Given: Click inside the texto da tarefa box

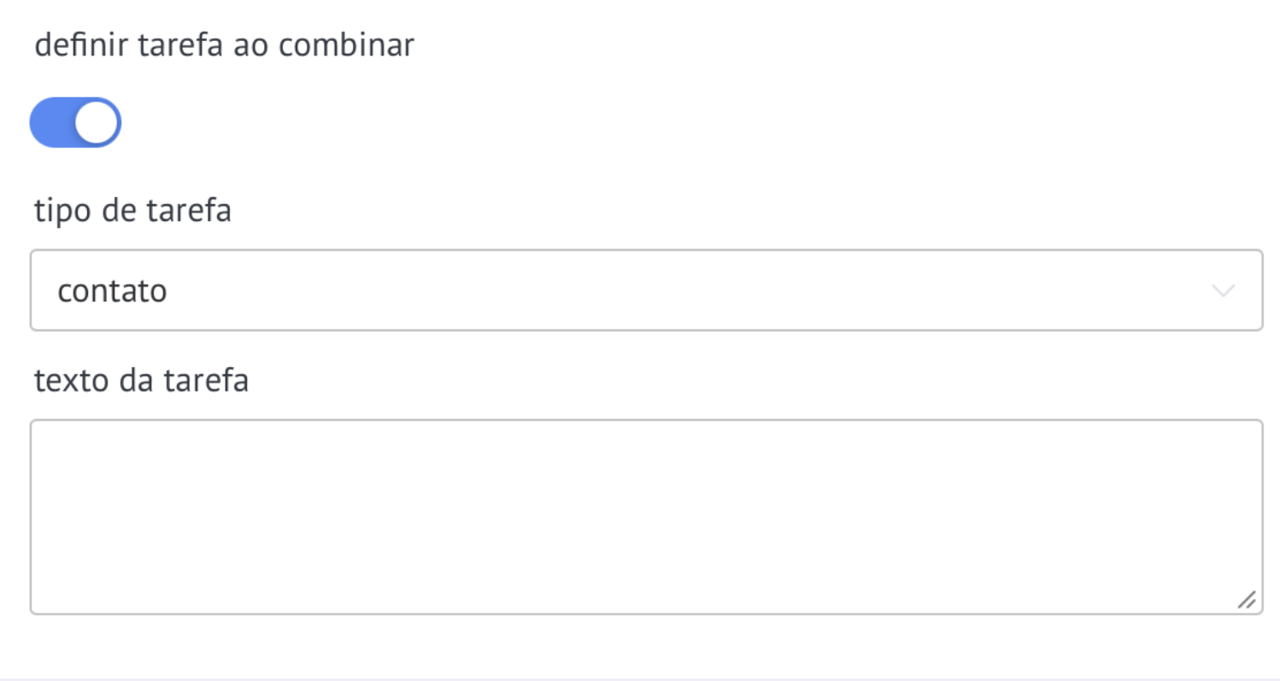Looking at the screenshot, I should tap(646, 516).
